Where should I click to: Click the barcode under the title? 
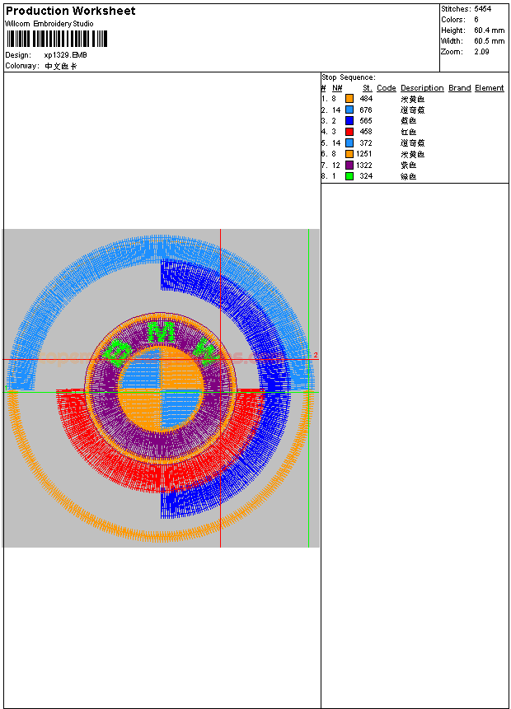(x=57, y=39)
